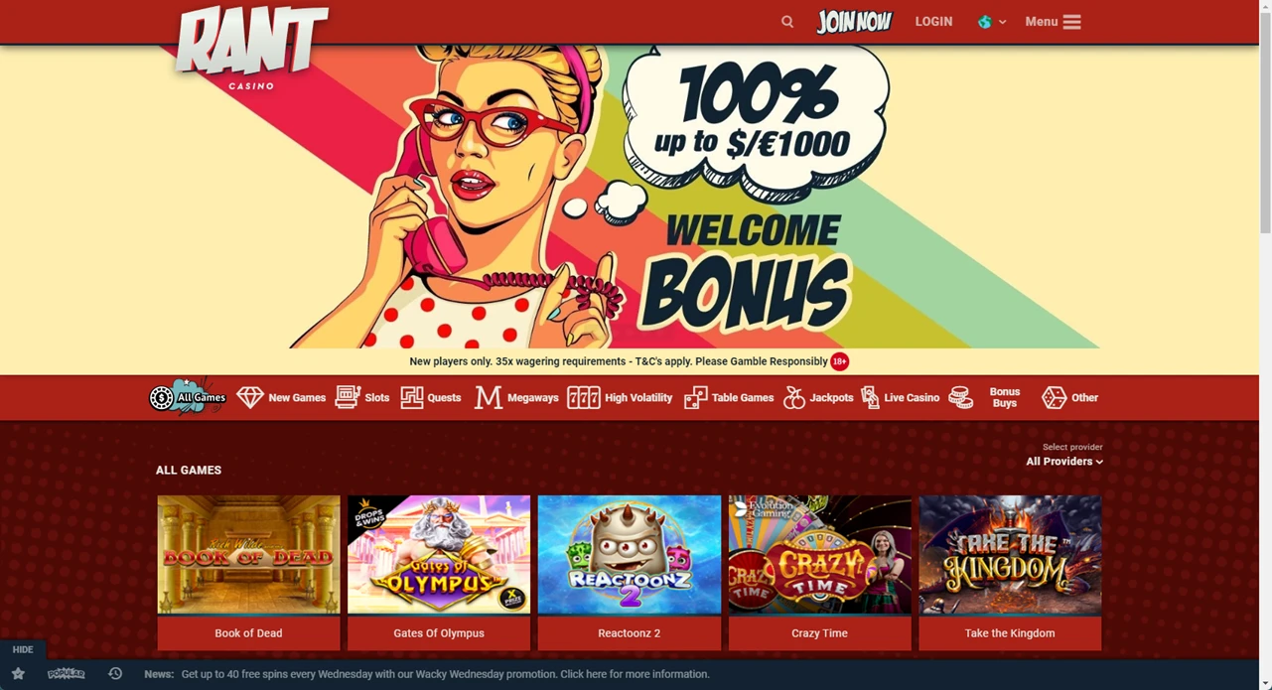Open the search magnifier icon
This screenshot has width=1272, height=690.
tap(787, 21)
